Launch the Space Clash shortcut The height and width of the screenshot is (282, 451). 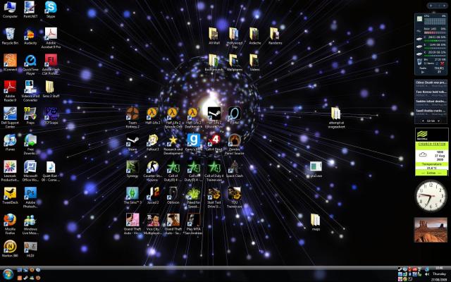235,168
